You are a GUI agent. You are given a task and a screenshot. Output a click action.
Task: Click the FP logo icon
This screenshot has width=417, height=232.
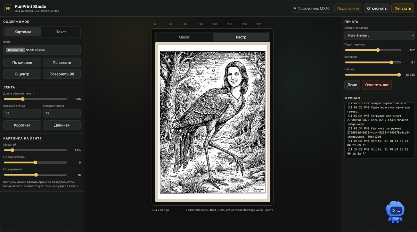click(8, 8)
